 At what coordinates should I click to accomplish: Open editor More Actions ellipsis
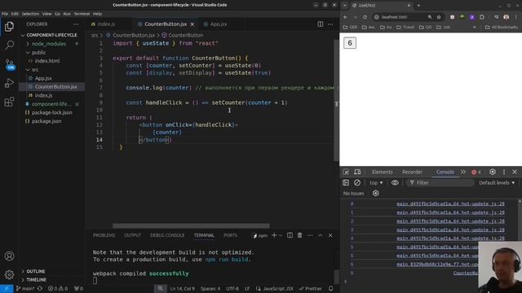(x=330, y=24)
